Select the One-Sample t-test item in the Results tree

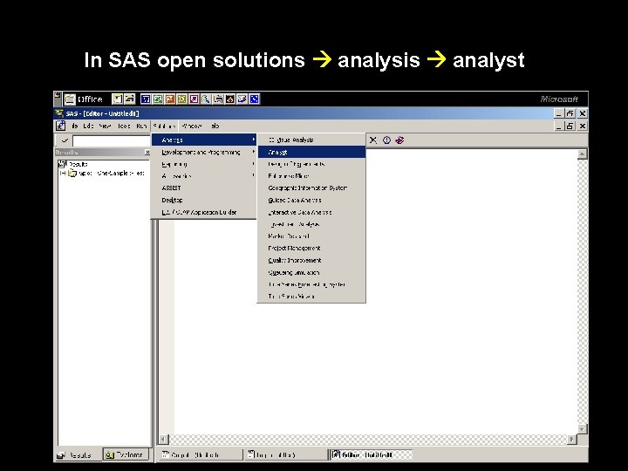point(107,173)
